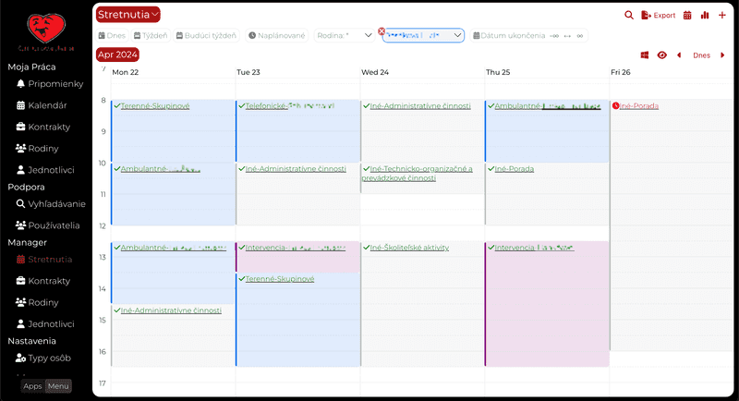Toggle the eye visibility icon
739x401 pixels.
click(661, 55)
